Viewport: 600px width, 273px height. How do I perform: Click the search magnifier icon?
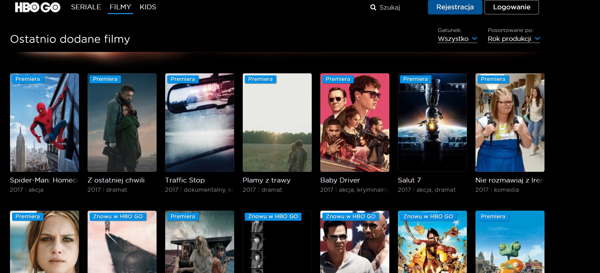(x=373, y=7)
